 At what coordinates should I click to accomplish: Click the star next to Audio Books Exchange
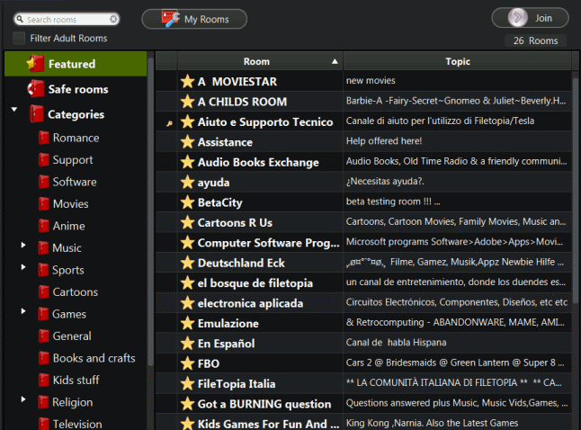click(x=187, y=162)
